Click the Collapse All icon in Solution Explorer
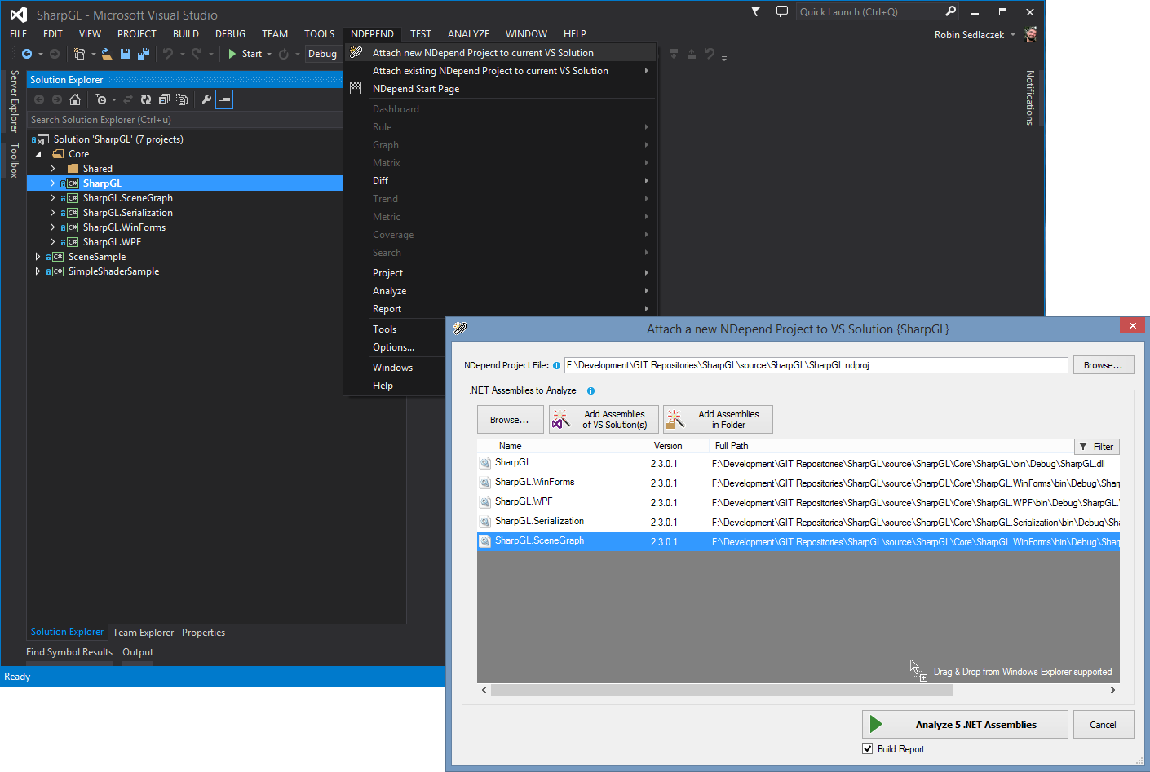The width and height of the screenshot is (1150, 772). (x=164, y=99)
